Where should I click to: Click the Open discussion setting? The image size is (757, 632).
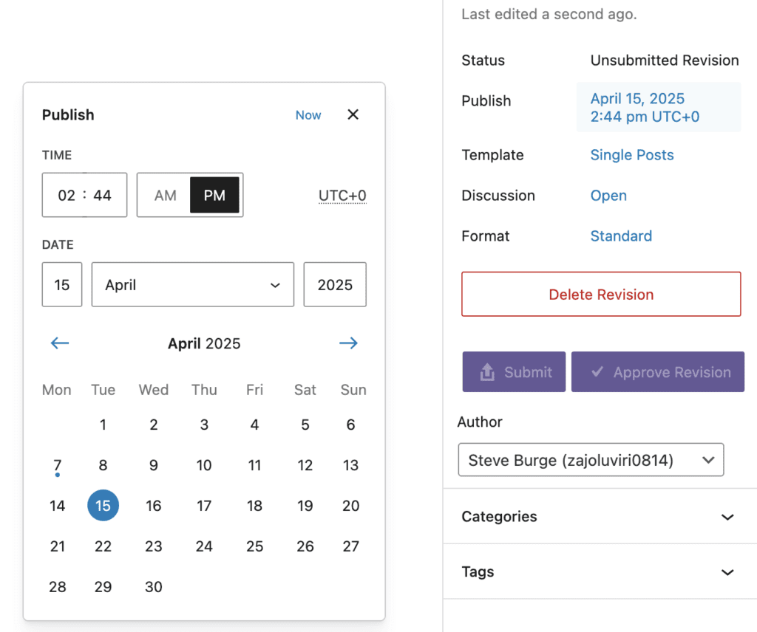click(608, 196)
